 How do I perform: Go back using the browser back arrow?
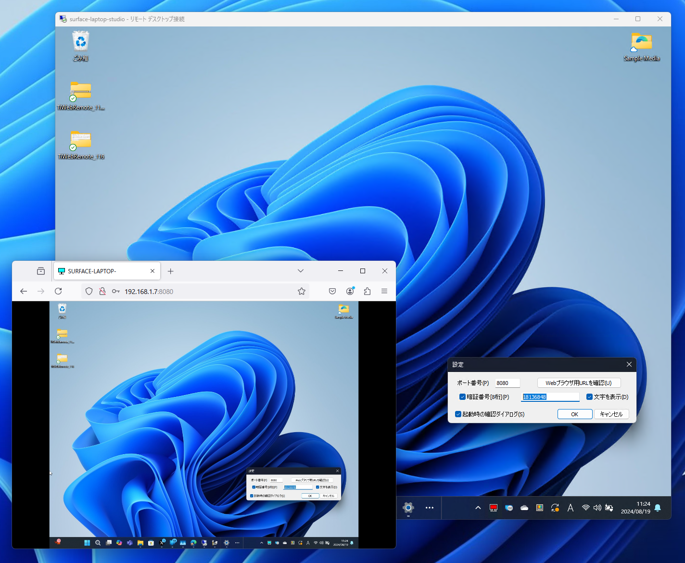24,291
